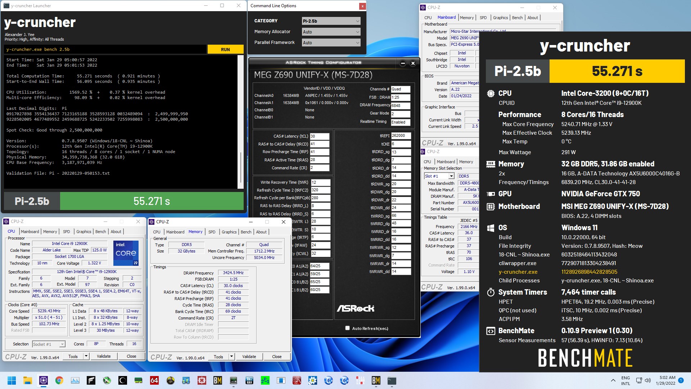This screenshot has width=691, height=389.
Task: Click Validate in the bottom-left CPU-Z window
Action: (104, 356)
